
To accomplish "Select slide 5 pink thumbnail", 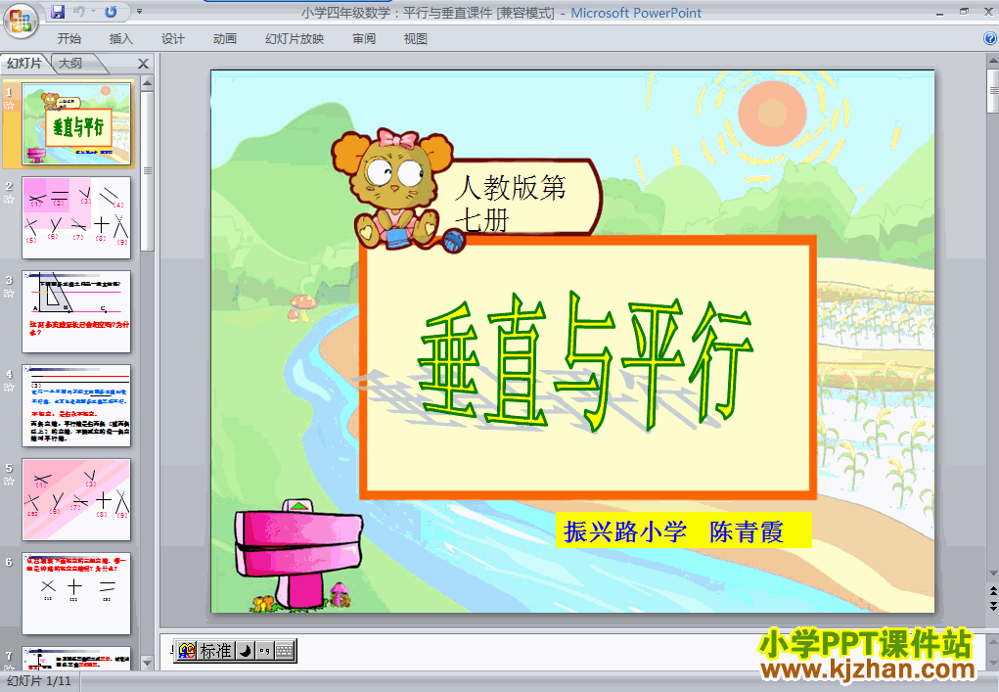I will tap(76, 499).
